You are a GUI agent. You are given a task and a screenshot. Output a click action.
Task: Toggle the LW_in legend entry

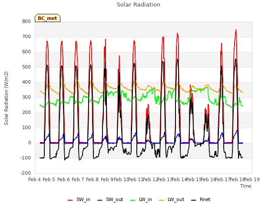[141, 200]
